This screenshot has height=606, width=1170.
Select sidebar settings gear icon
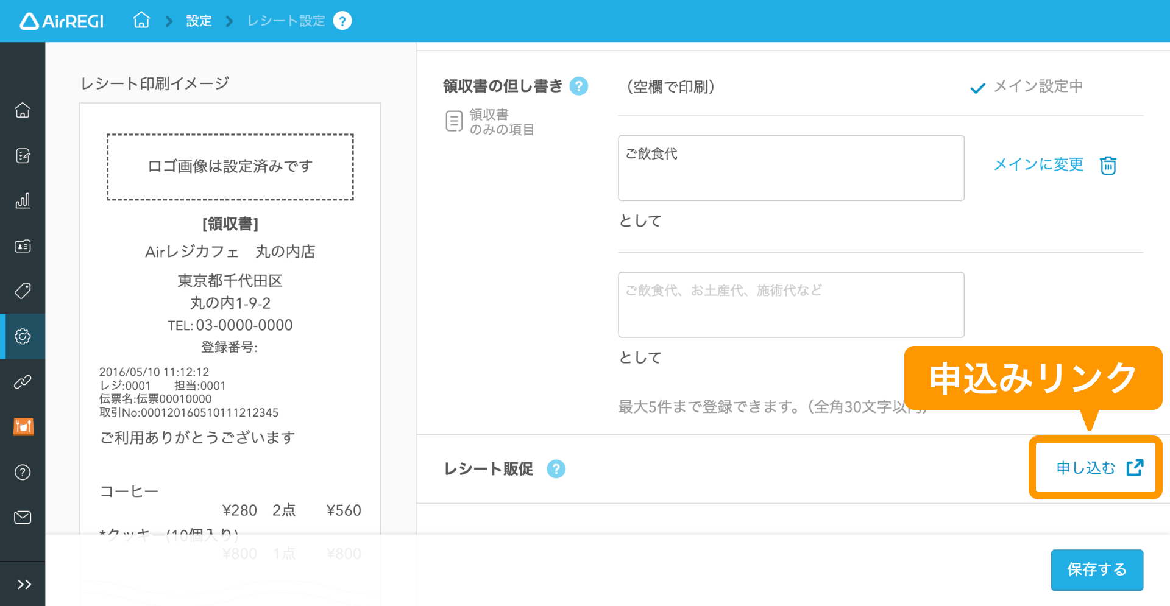coord(23,336)
